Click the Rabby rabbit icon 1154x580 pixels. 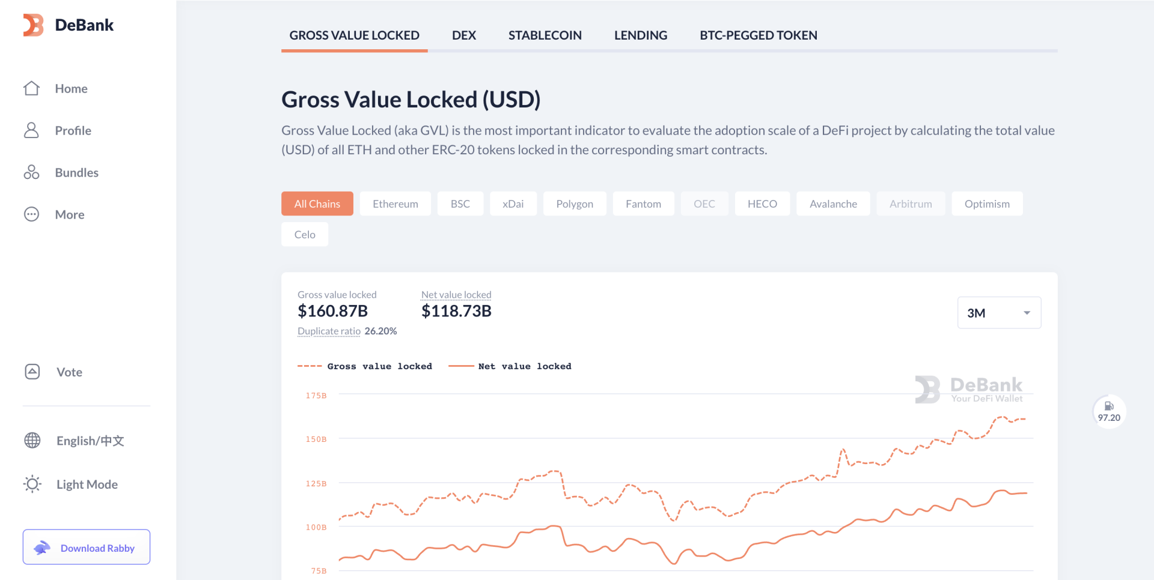(x=42, y=548)
